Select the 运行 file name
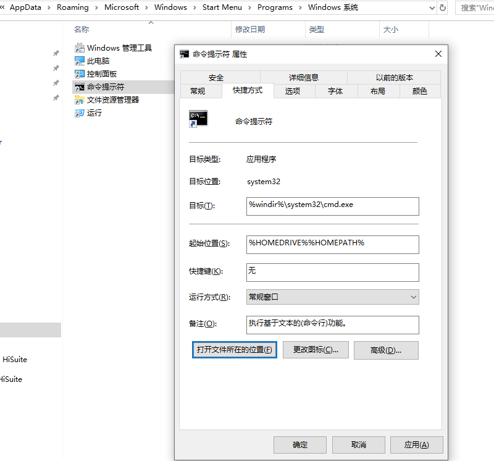 pos(94,113)
